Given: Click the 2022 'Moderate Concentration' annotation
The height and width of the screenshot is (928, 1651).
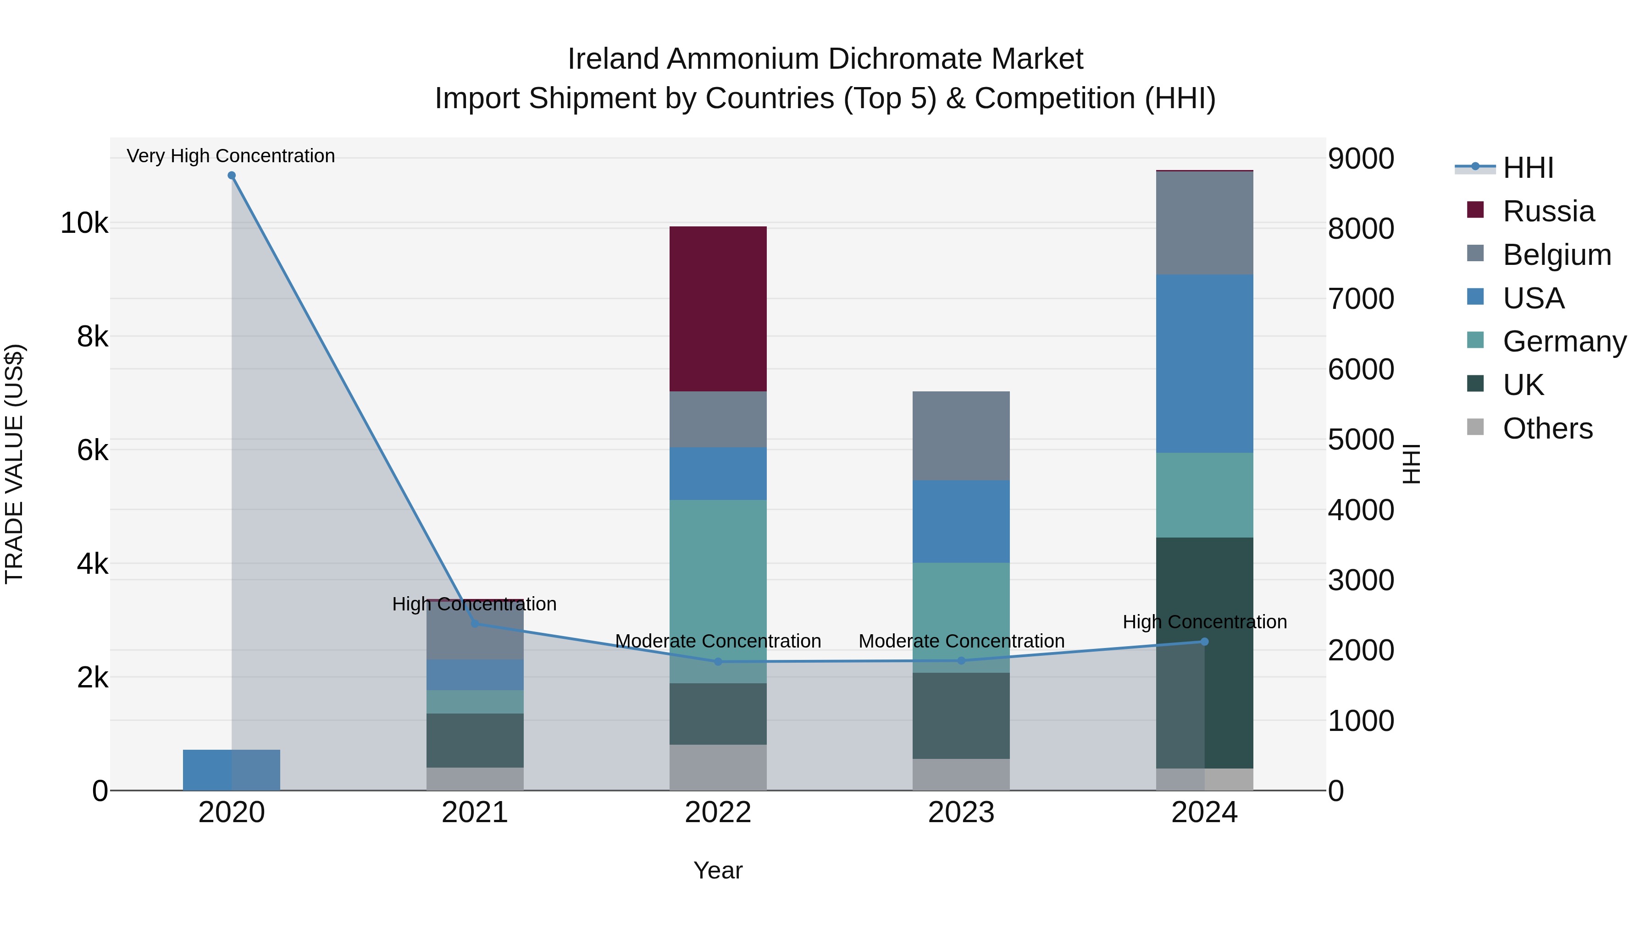Looking at the screenshot, I should pyautogui.click(x=718, y=641).
